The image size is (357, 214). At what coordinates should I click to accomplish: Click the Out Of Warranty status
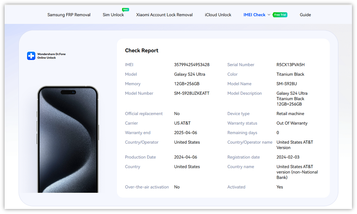(x=292, y=123)
